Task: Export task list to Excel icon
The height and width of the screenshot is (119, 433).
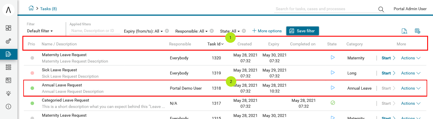Action: point(404,31)
